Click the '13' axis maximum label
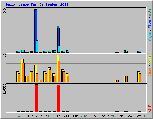The height and width of the screenshot is (119, 153). (x=4, y=56)
